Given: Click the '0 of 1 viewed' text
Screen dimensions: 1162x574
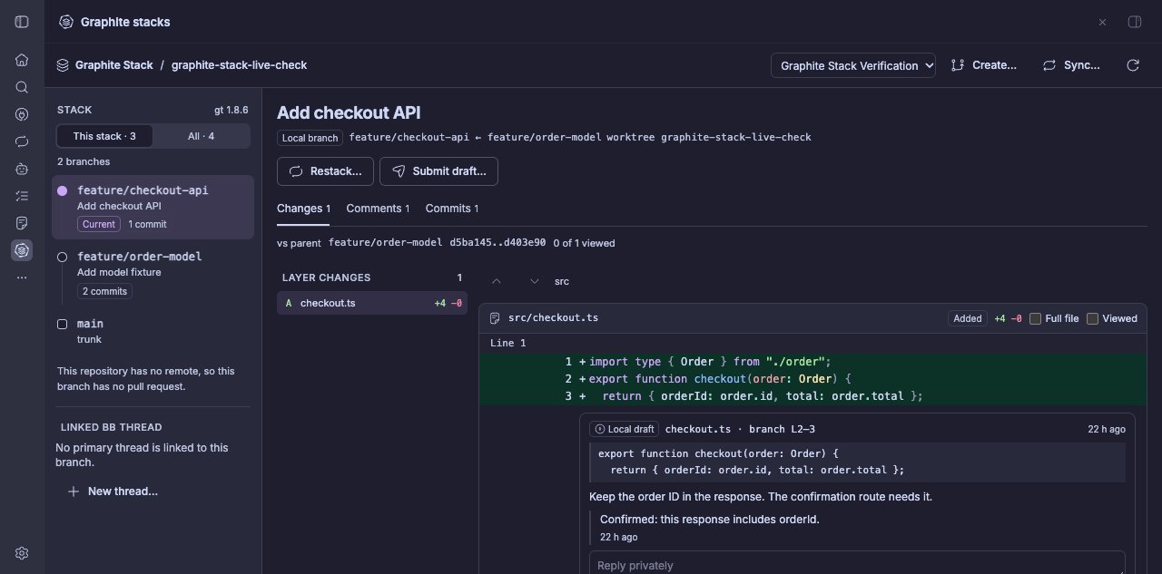Looking at the screenshot, I should point(584,243).
